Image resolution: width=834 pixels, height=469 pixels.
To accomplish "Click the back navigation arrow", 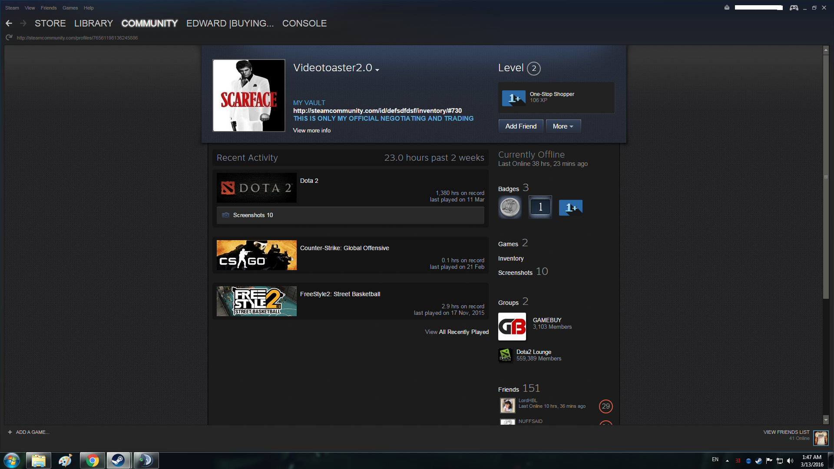I will (9, 23).
